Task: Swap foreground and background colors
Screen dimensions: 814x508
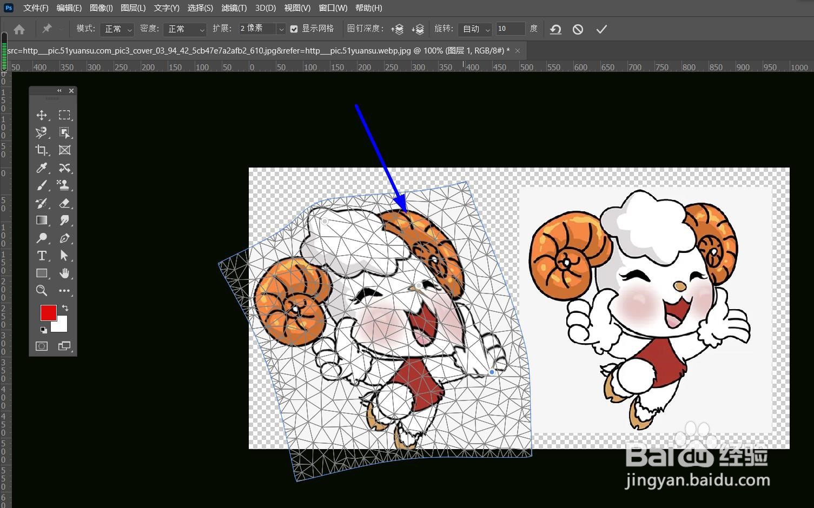Action: pos(65,308)
